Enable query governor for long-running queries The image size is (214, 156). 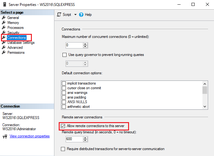(x=65, y=55)
